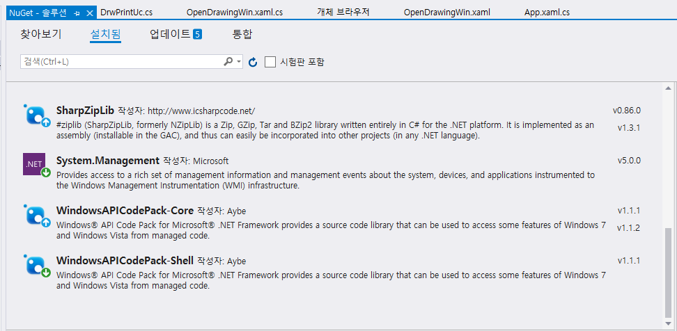Screen dimensions: 677x331
Task: Click the System.Management version v5.0.0
Action: 629,161
